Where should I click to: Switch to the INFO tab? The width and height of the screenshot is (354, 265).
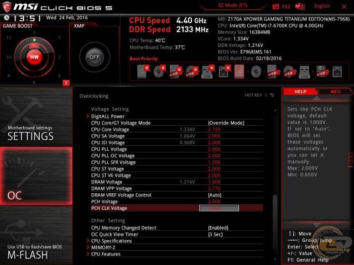point(335,92)
